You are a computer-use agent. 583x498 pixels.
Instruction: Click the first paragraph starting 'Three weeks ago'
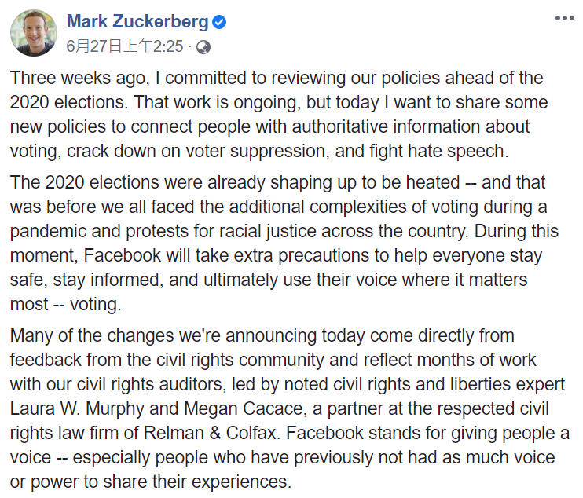pyautogui.click(x=279, y=115)
